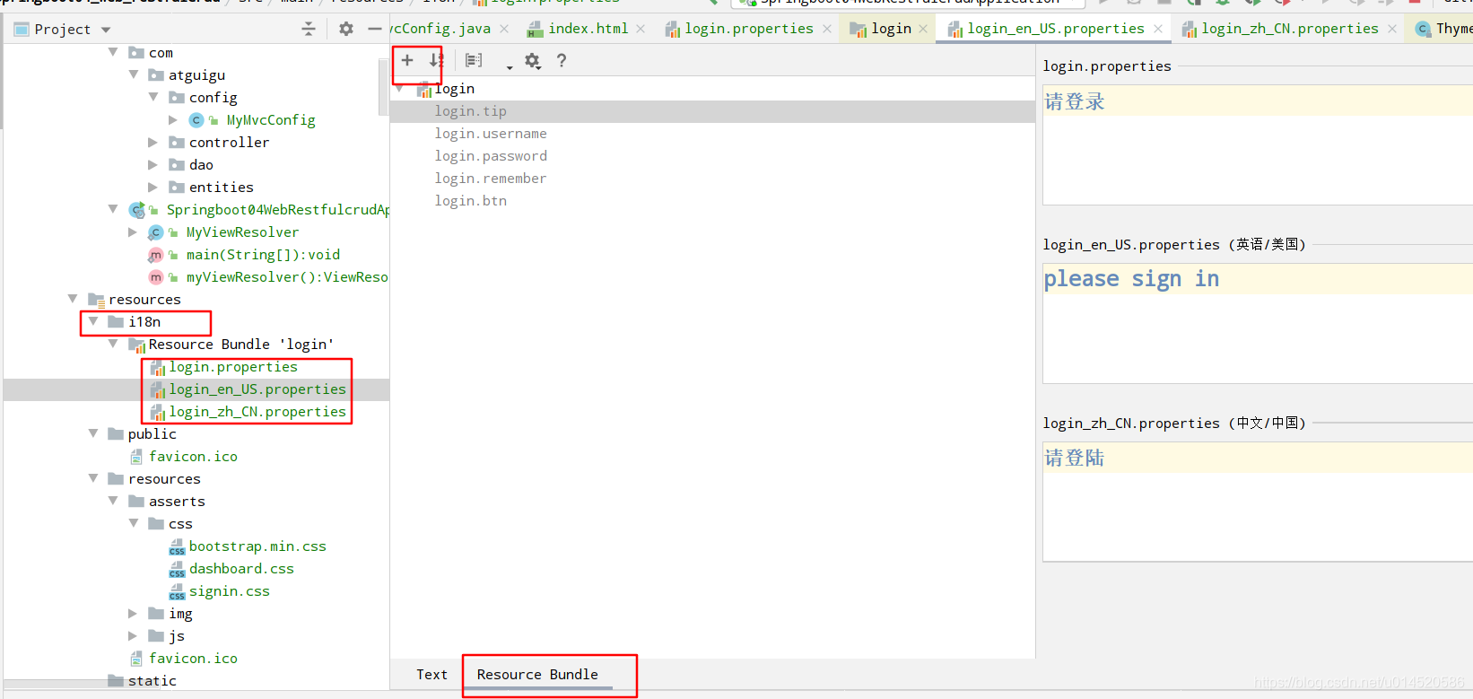The width and height of the screenshot is (1473, 699).
Task: Hide the Project tool window
Action: (375, 29)
